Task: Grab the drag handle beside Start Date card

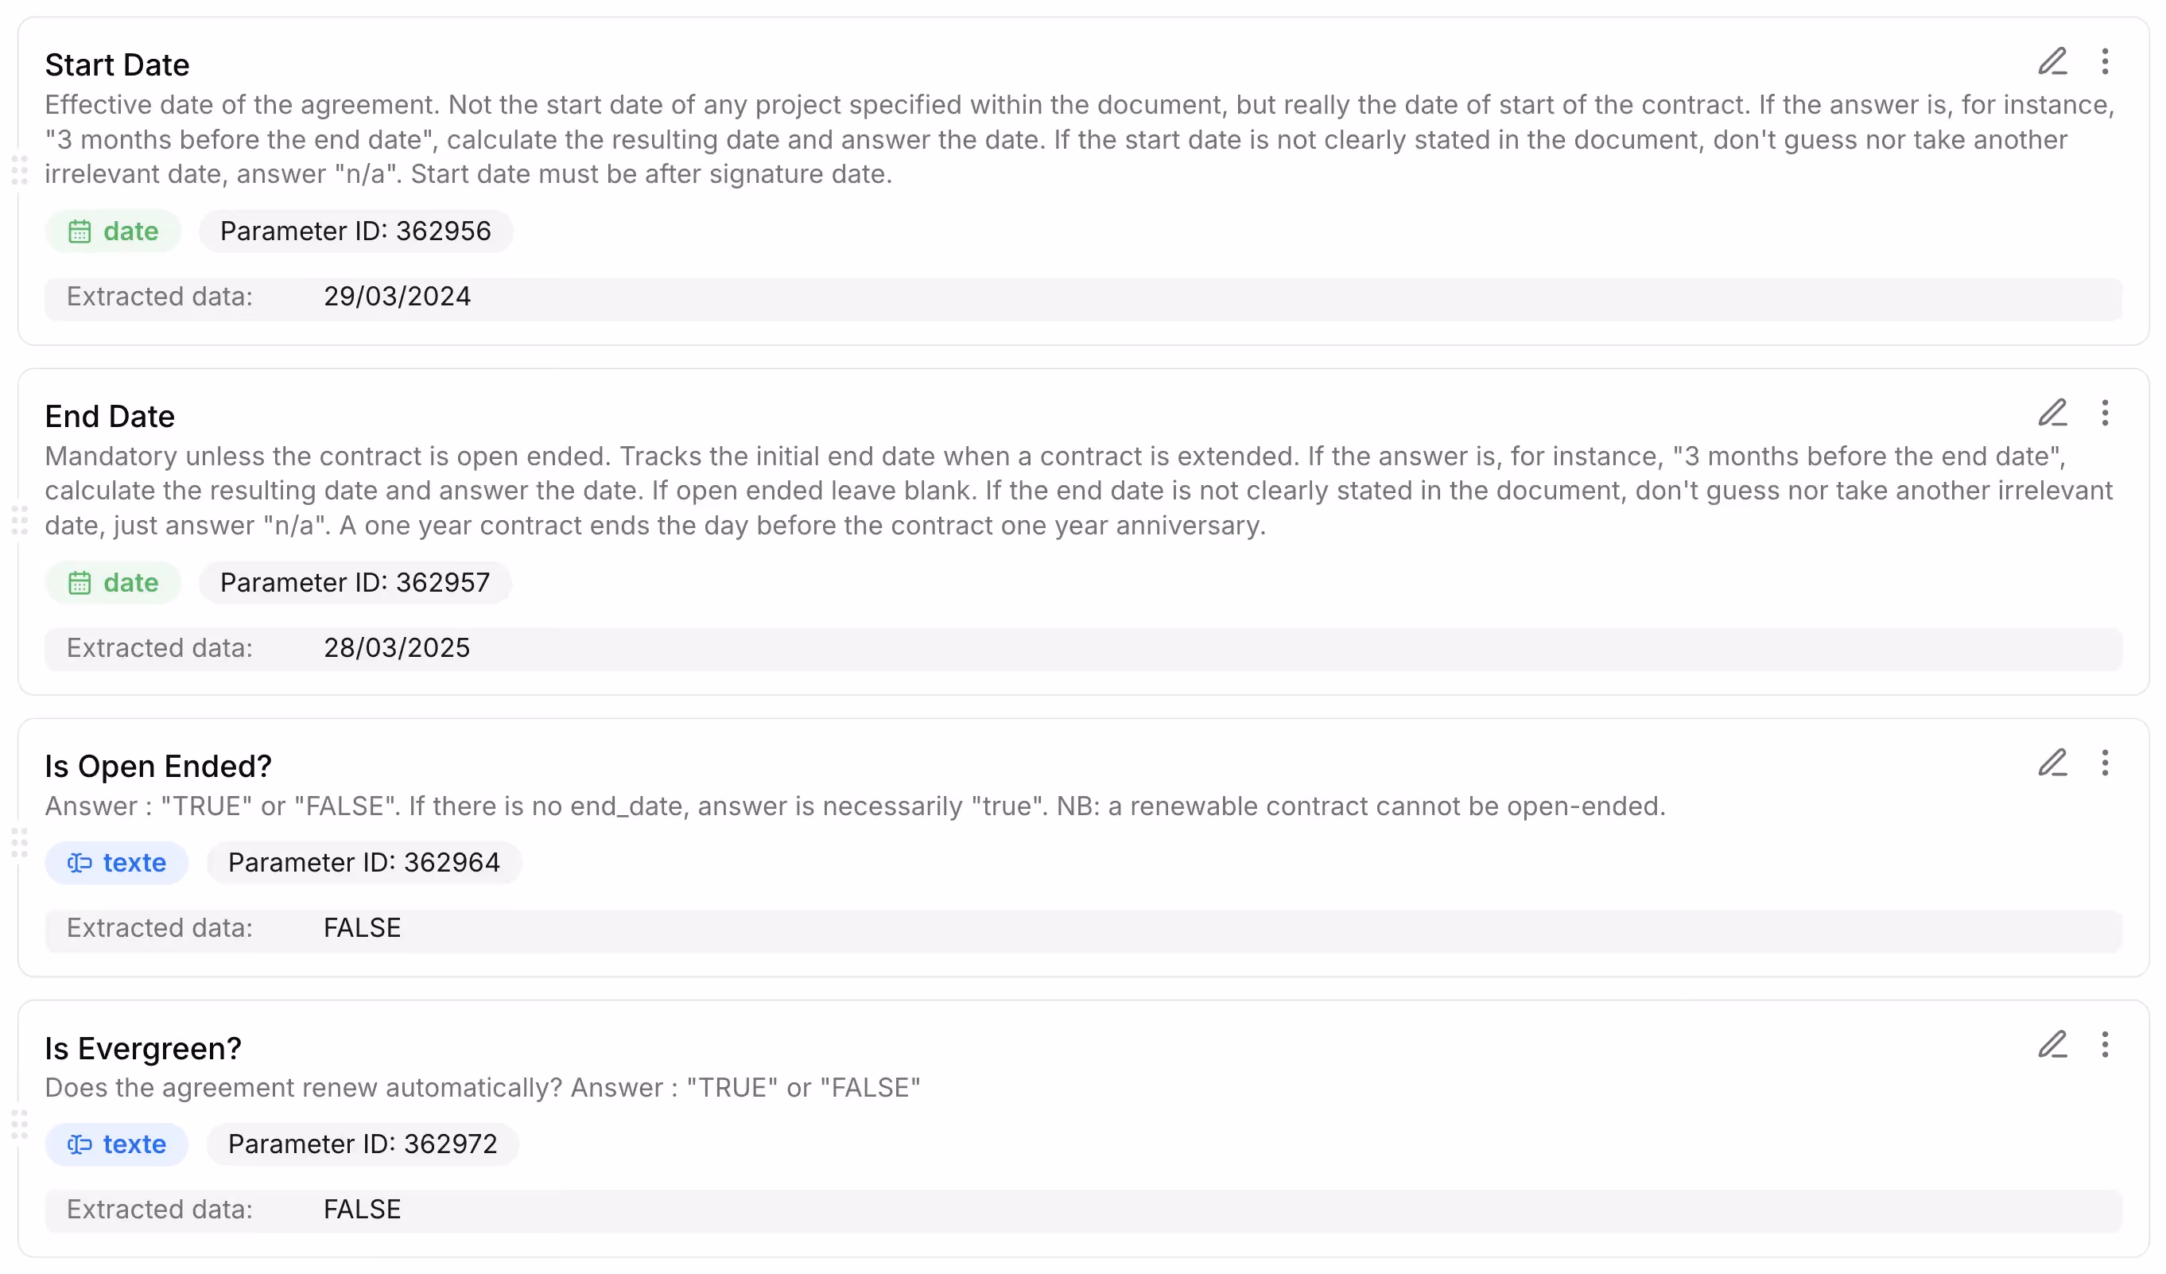Action: coord(20,170)
